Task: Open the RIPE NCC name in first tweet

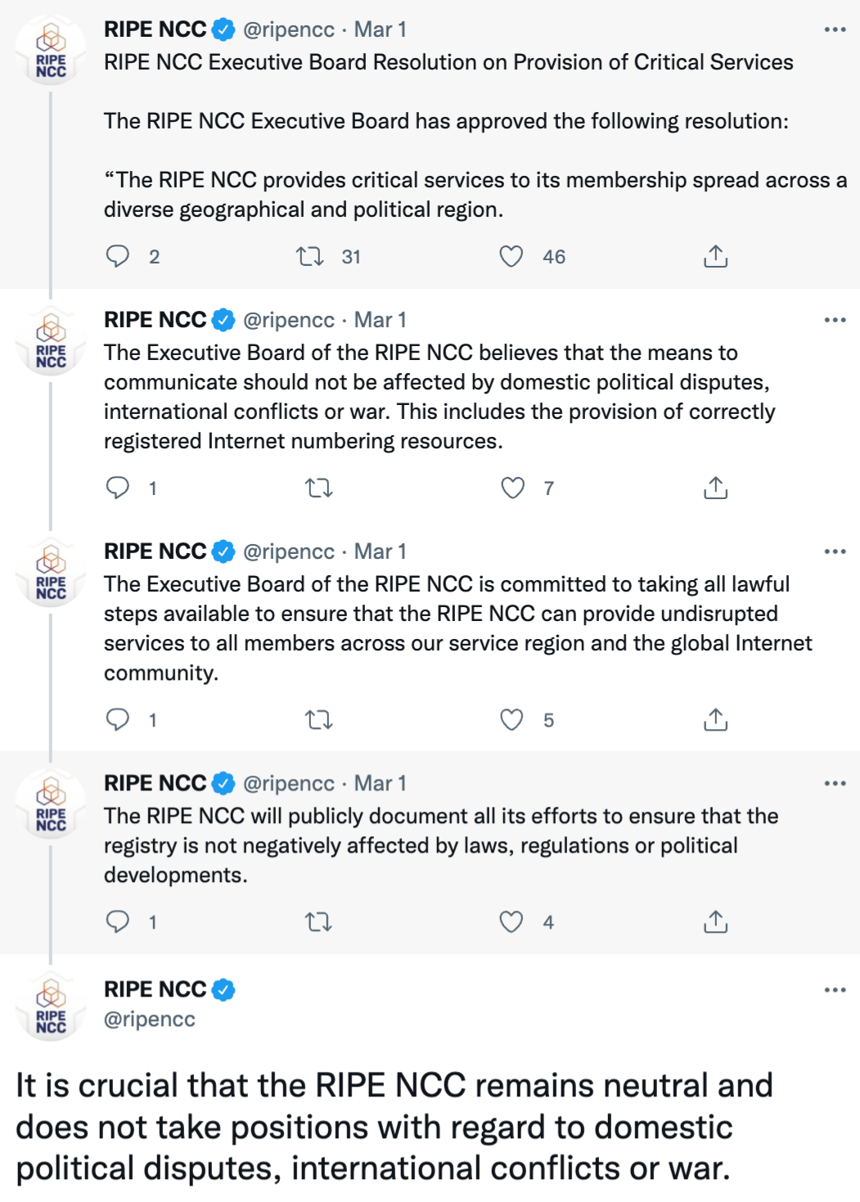Action: tap(155, 29)
